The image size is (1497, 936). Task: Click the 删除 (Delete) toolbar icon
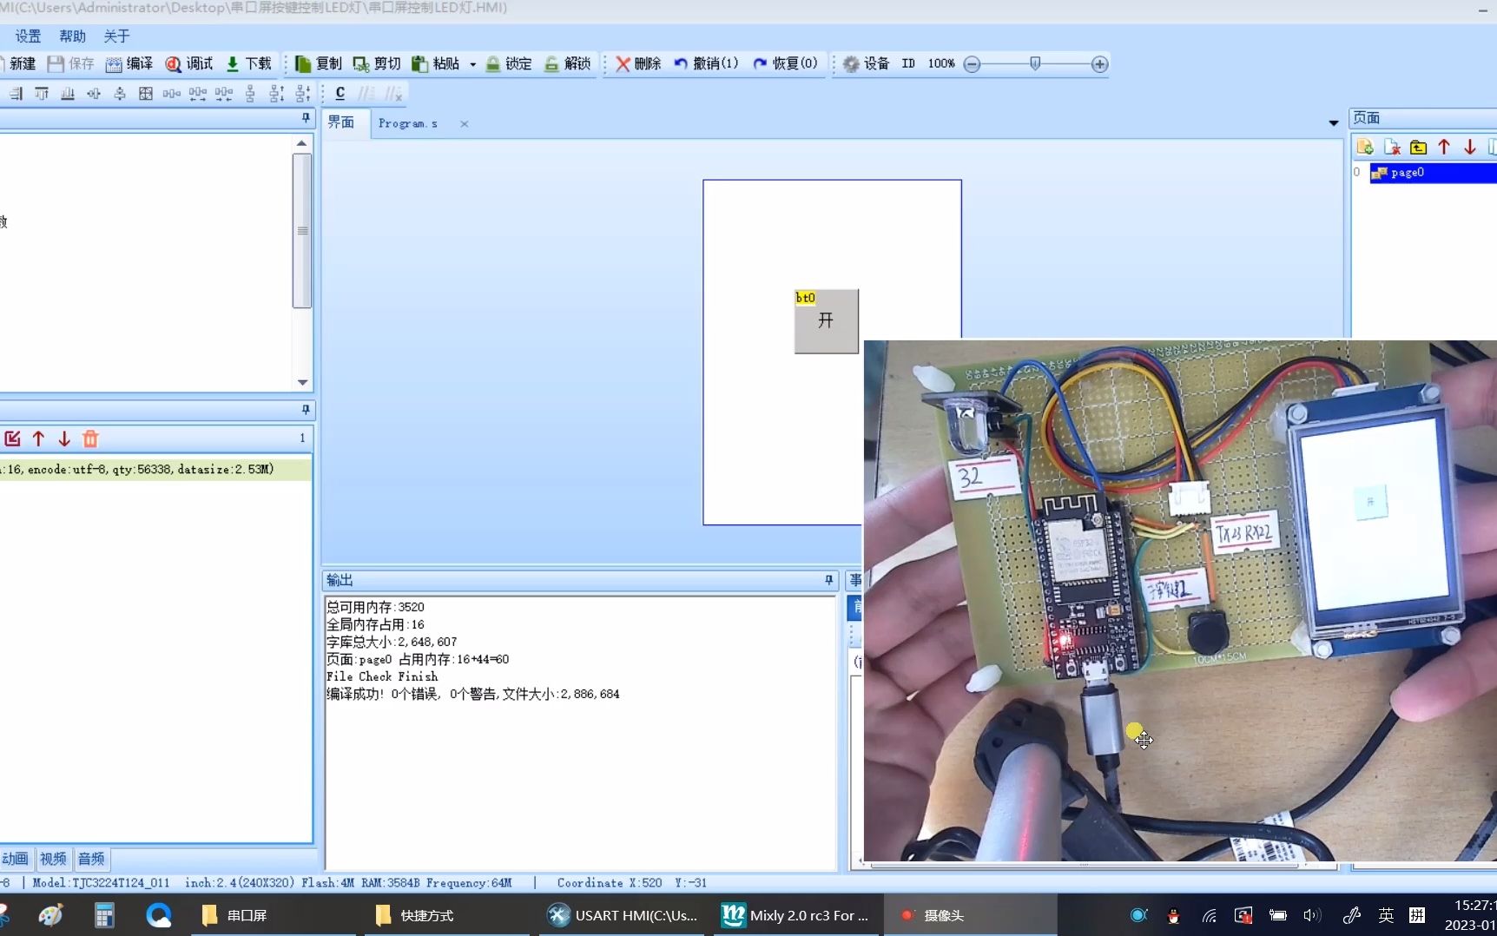635,63
